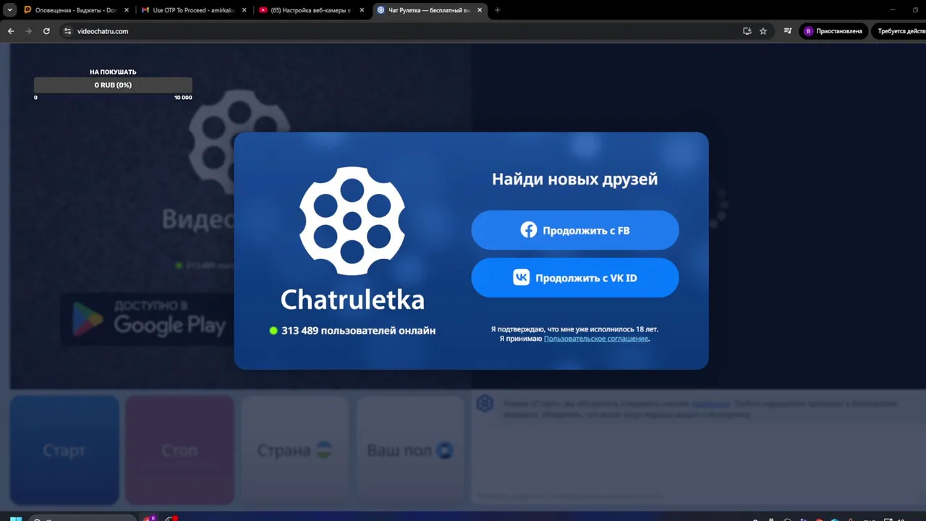Open the Ваш пол gender selector

click(410, 450)
